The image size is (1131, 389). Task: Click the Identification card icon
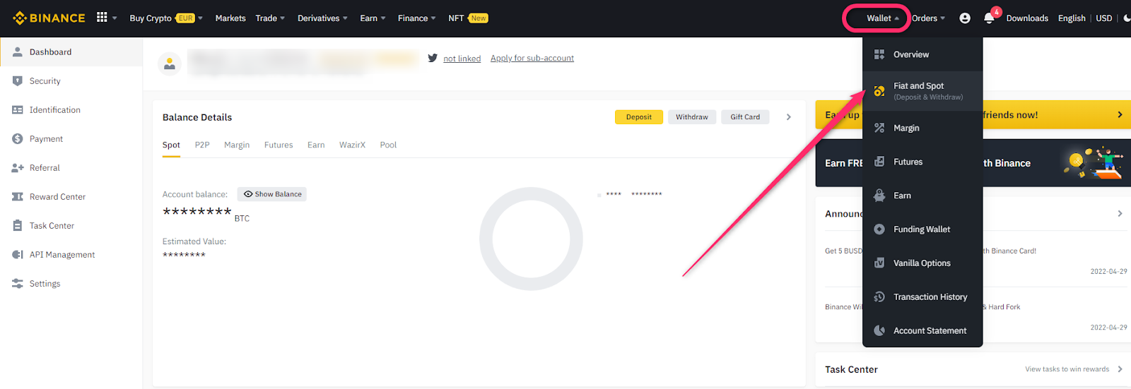click(18, 110)
